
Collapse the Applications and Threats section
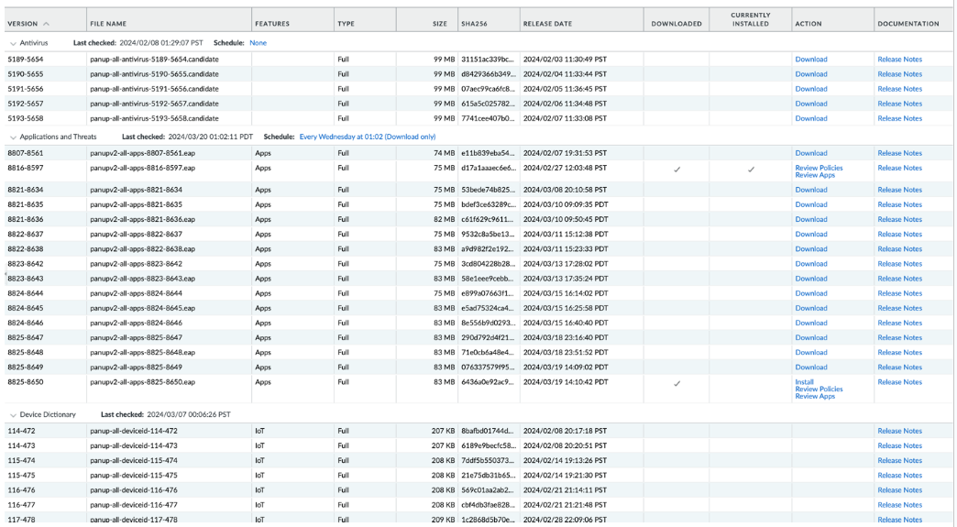click(x=13, y=137)
